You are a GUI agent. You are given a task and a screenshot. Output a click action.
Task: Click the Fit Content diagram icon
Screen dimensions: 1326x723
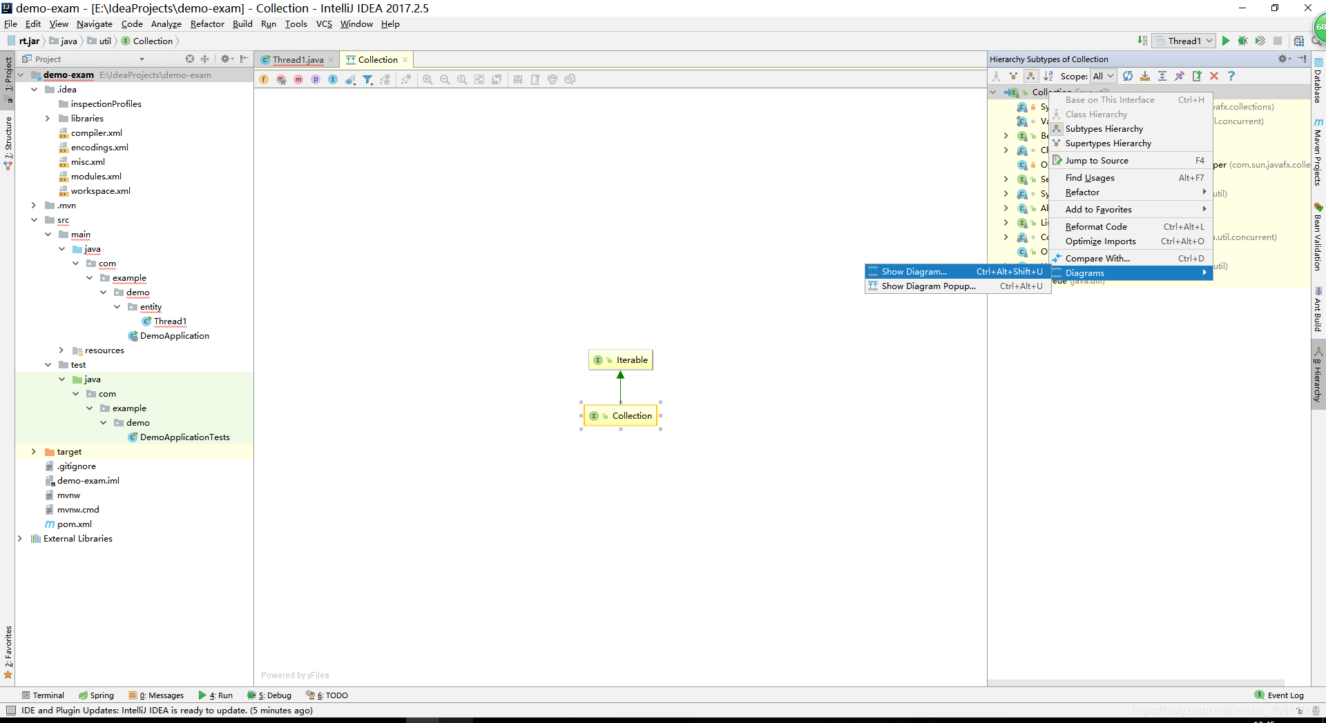click(479, 79)
